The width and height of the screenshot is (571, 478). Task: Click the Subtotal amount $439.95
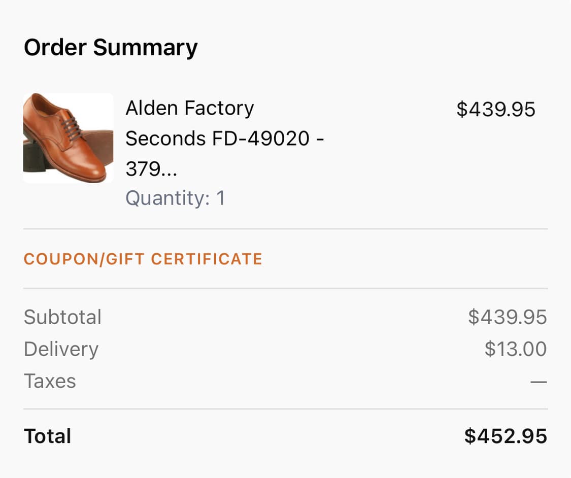tap(507, 317)
